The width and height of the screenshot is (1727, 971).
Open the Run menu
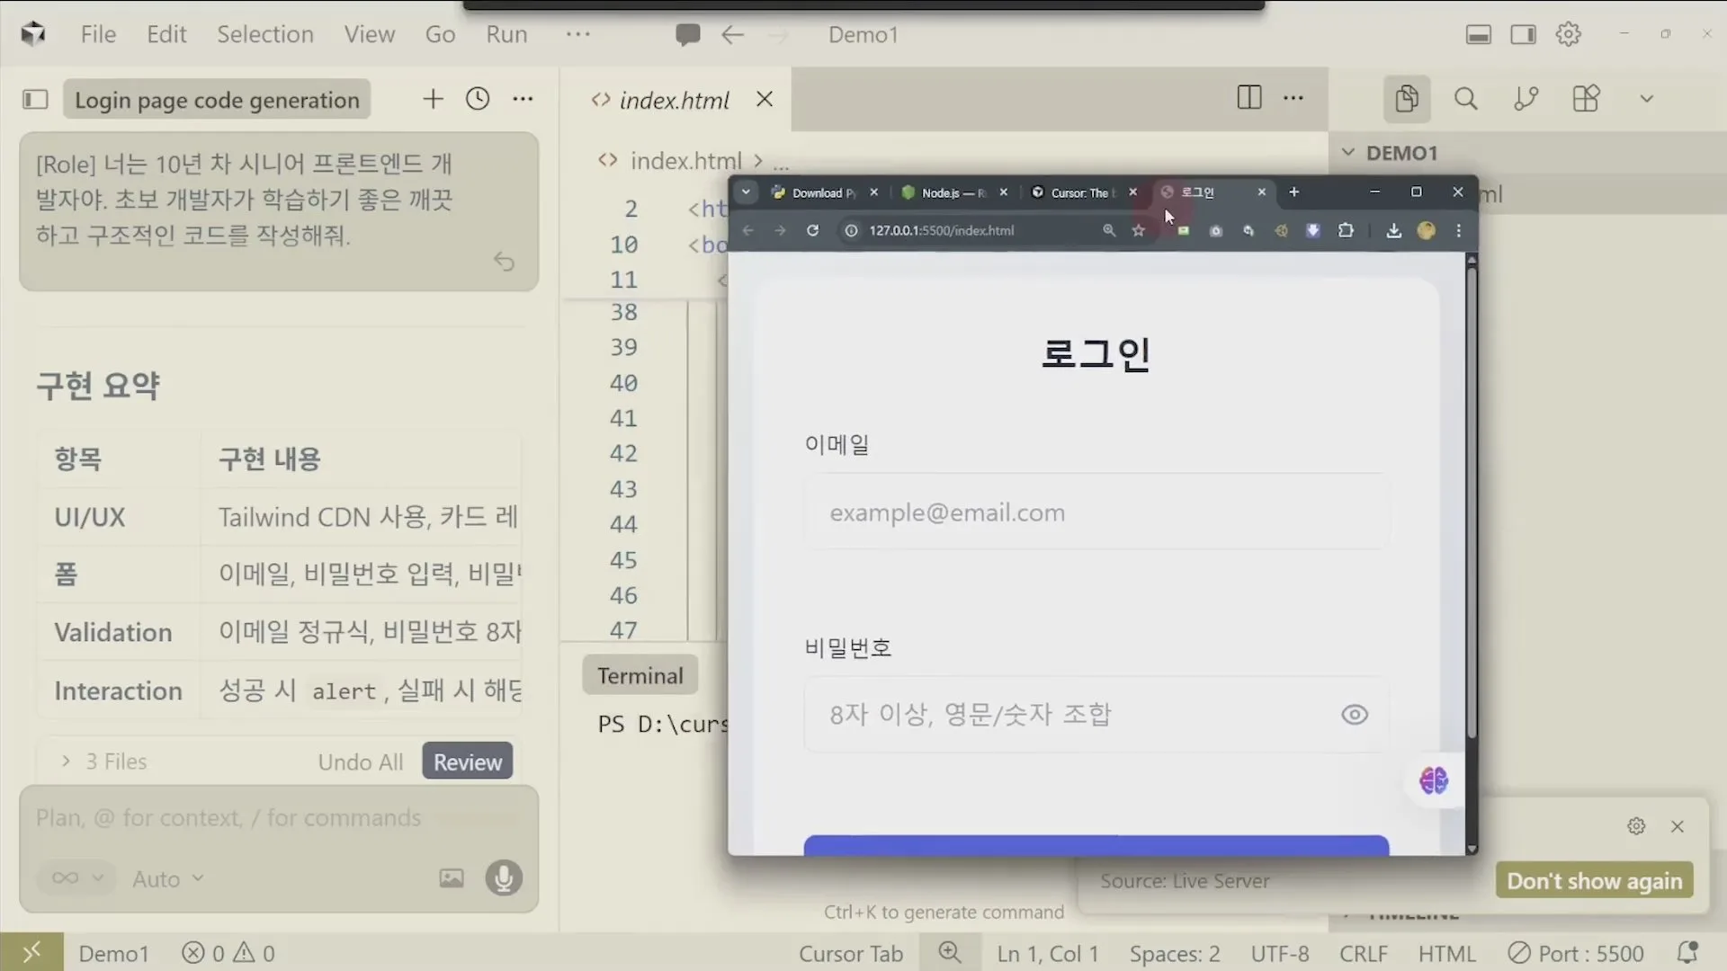click(506, 34)
